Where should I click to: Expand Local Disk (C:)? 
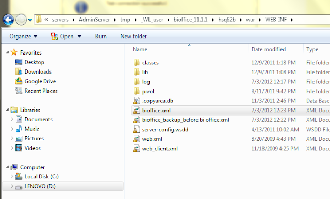pos(12,176)
